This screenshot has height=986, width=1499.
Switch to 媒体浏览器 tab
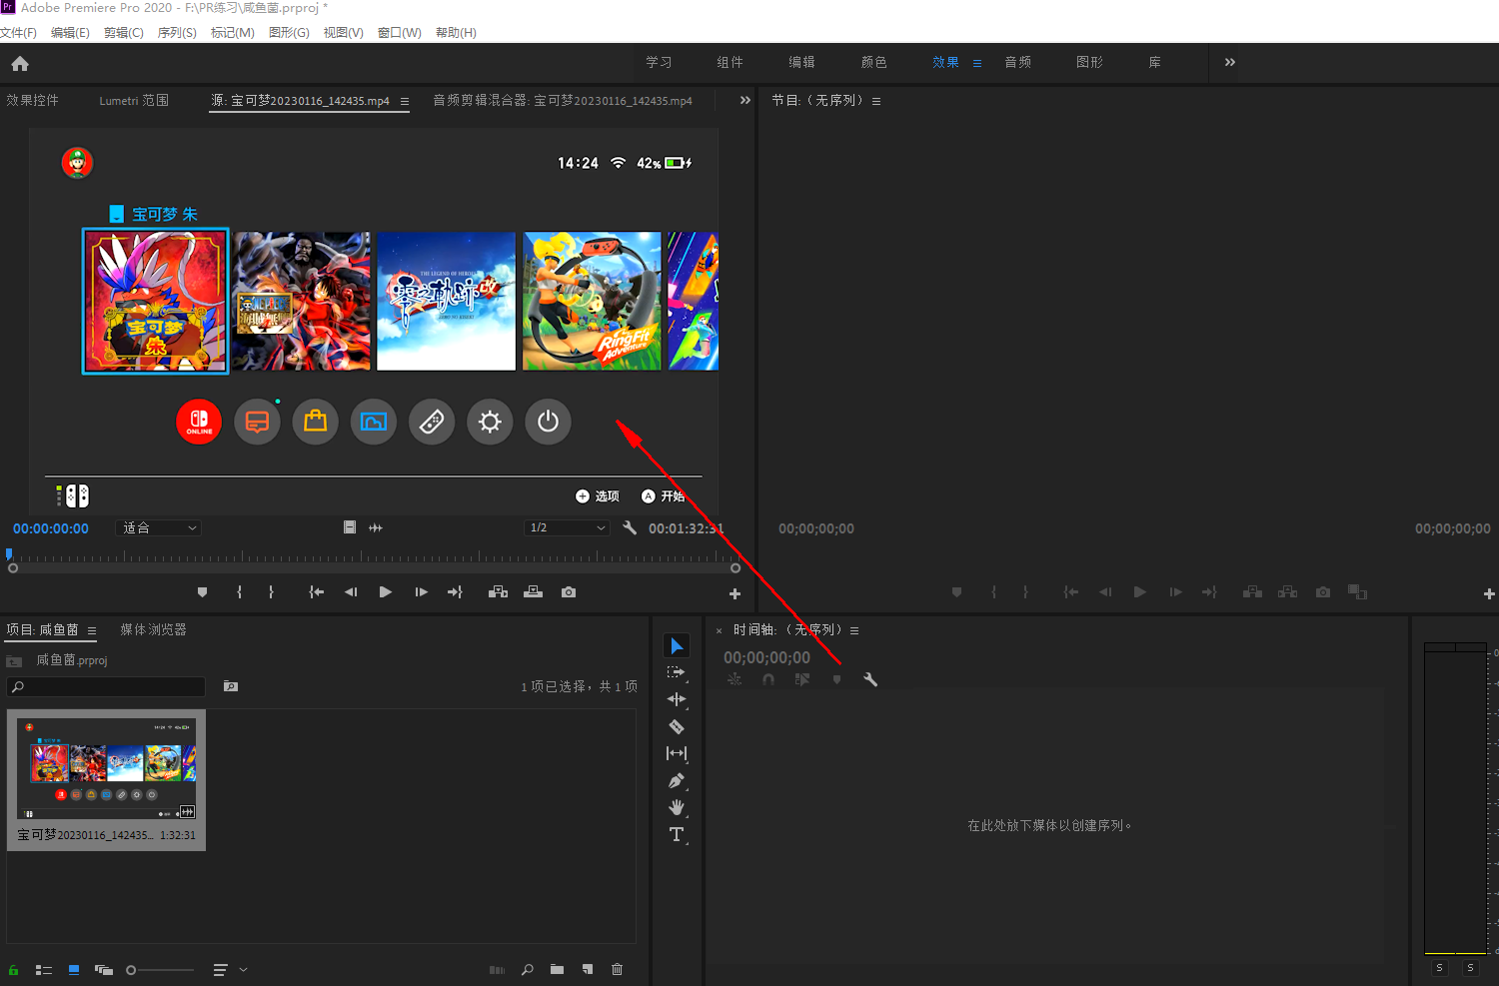pyautogui.click(x=154, y=629)
